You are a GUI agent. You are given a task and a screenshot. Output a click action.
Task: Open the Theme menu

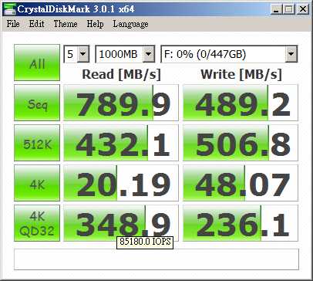pyautogui.click(x=66, y=24)
